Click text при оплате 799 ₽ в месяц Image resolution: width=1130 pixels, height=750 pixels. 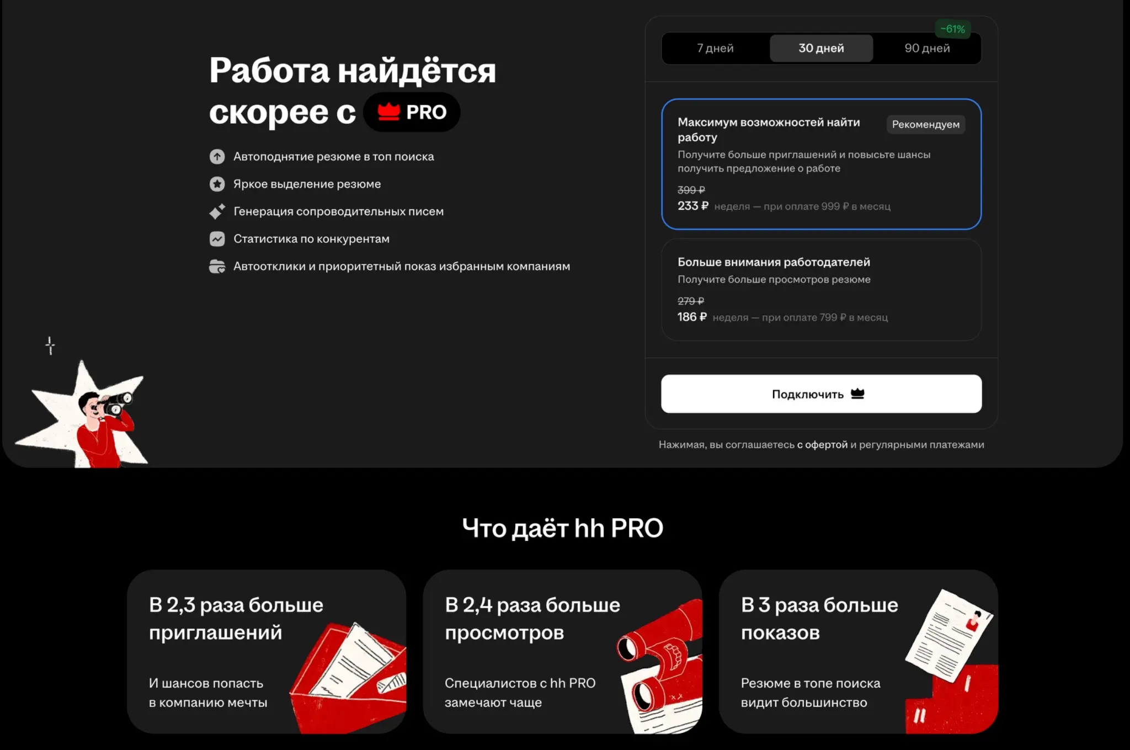coord(825,317)
